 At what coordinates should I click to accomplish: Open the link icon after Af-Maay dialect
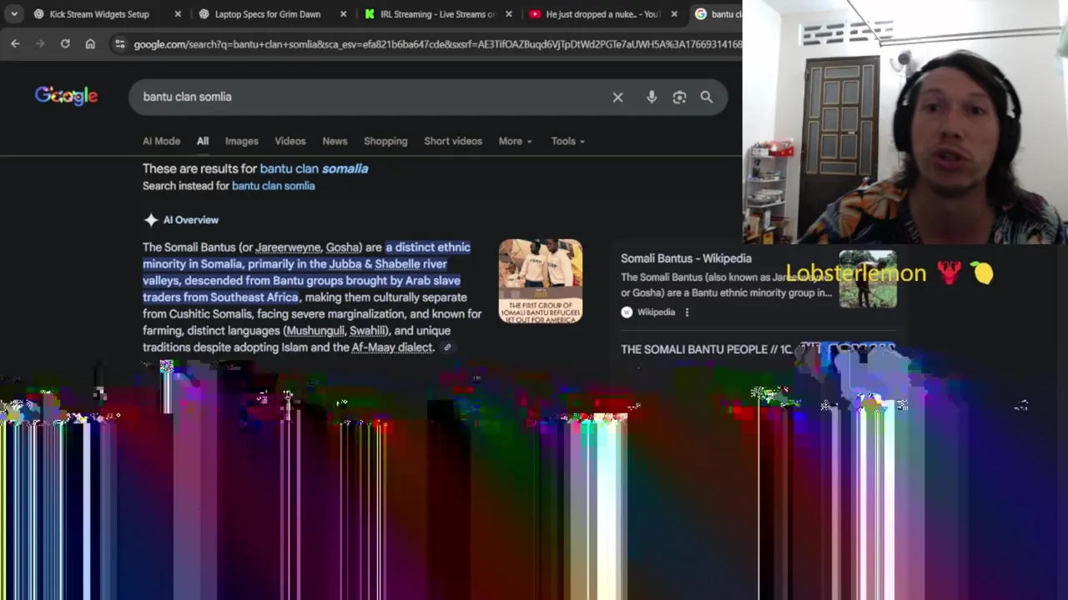coord(447,347)
